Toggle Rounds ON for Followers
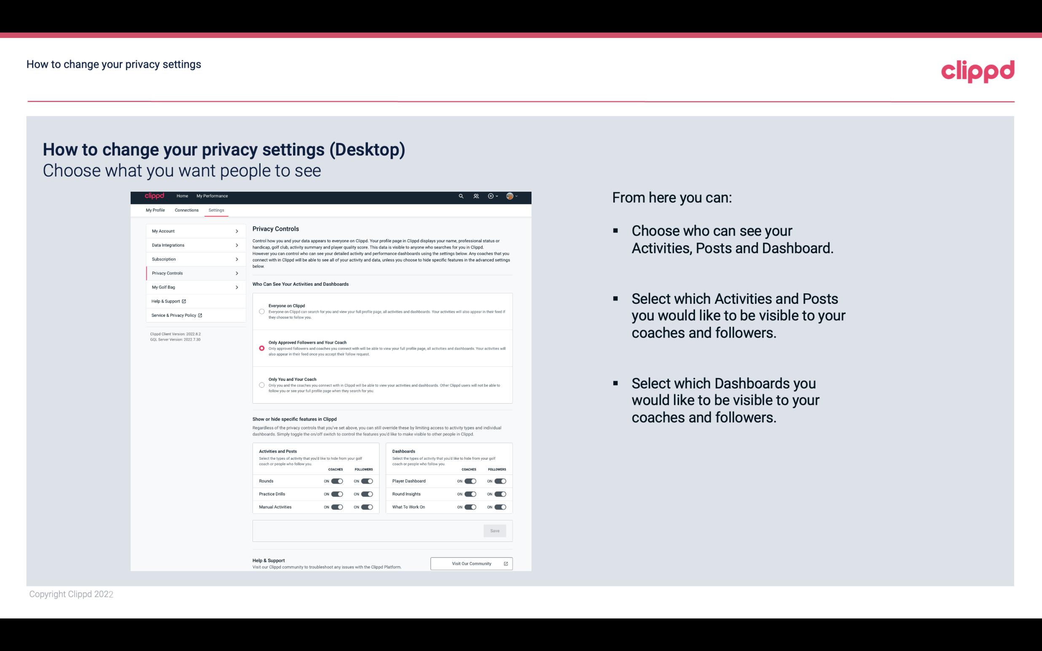The width and height of the screenshot is (1042, 651). (x=366, y=481)
